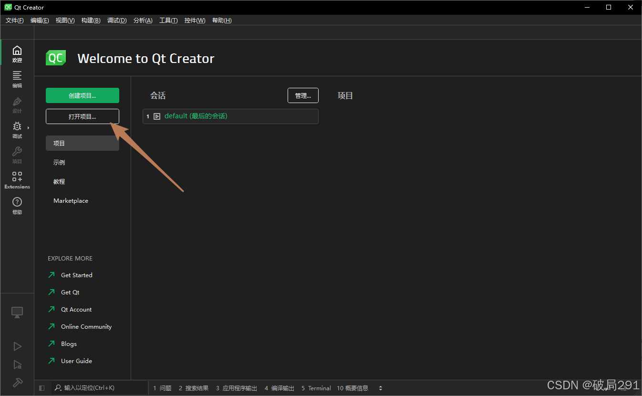Click the 打开项目... button
The image size is (642, 396).
83,116
